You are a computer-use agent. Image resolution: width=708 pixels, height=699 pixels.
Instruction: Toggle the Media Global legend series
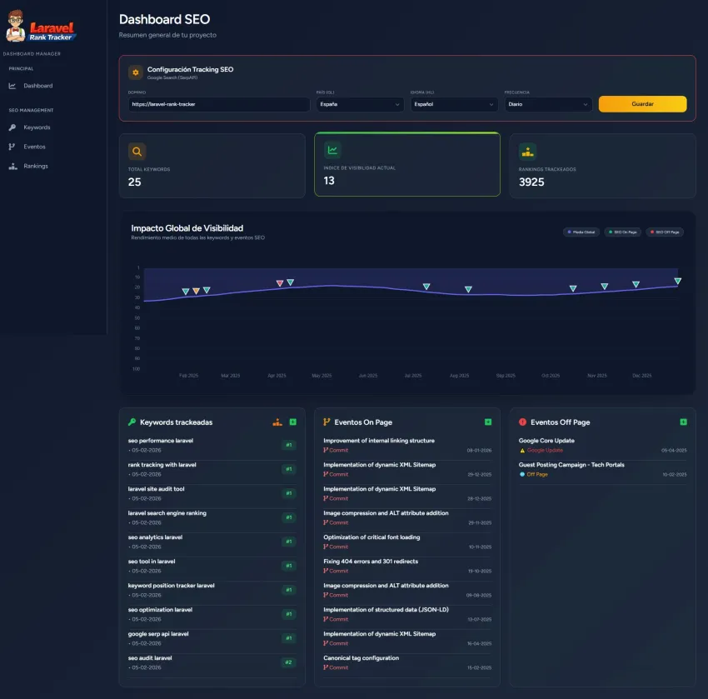click(x=581, y=232)
